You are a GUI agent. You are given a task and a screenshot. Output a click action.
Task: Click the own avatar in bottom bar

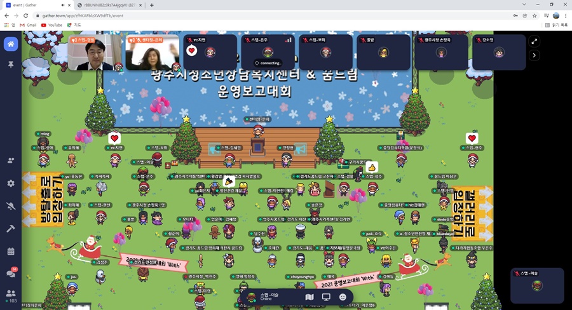click(251, 297)
